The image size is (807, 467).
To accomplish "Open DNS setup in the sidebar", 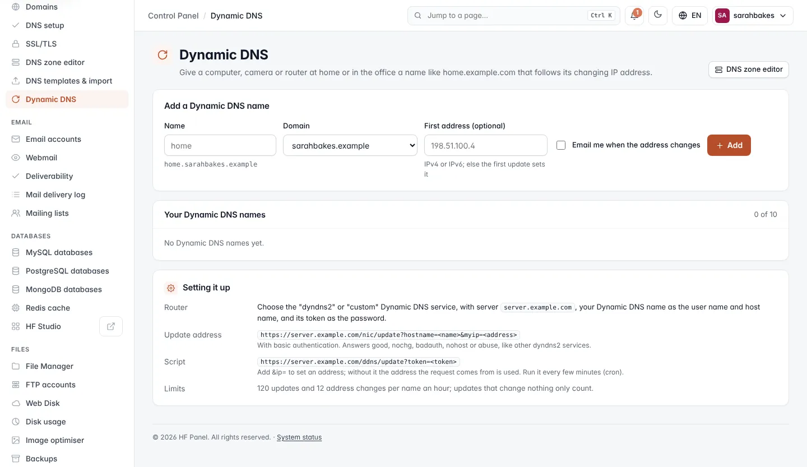I will coord(67,25).
